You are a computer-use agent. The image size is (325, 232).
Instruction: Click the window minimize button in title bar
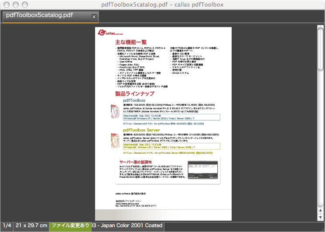pyautogui.click(x=16, y=4)
